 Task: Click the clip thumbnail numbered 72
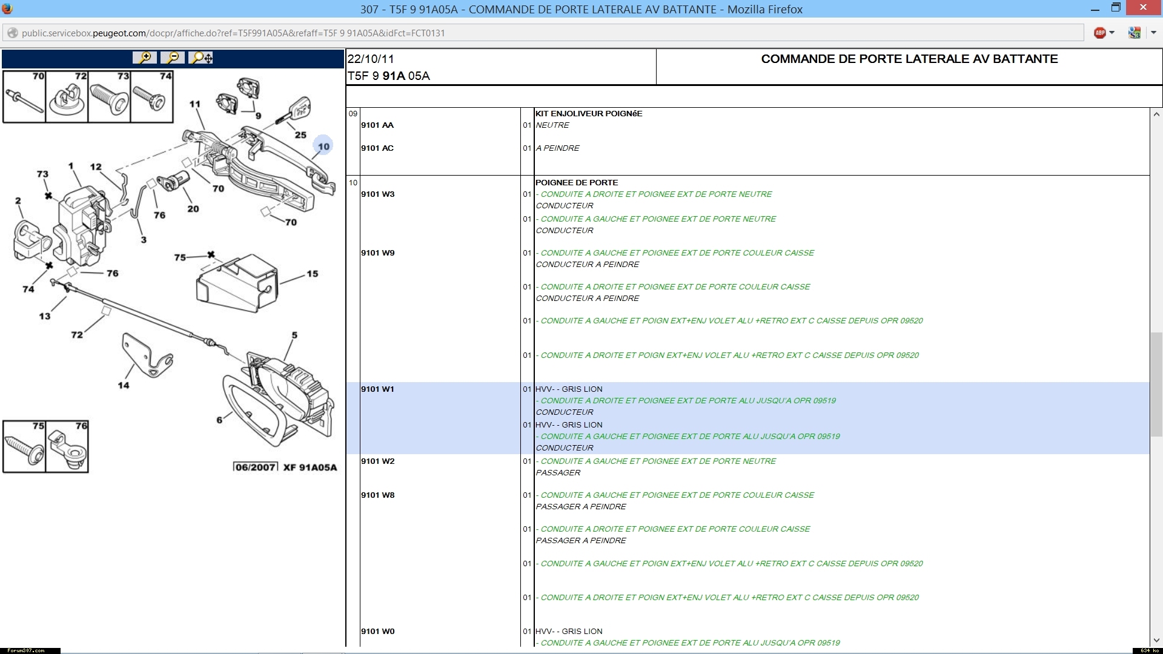click(67, 97)
